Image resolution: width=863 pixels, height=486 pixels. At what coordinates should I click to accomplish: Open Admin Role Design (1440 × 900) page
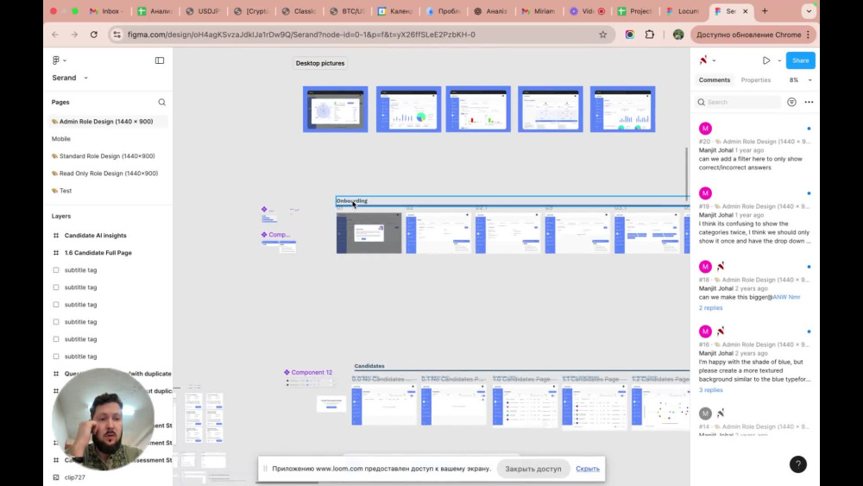[x=106, y=121]
